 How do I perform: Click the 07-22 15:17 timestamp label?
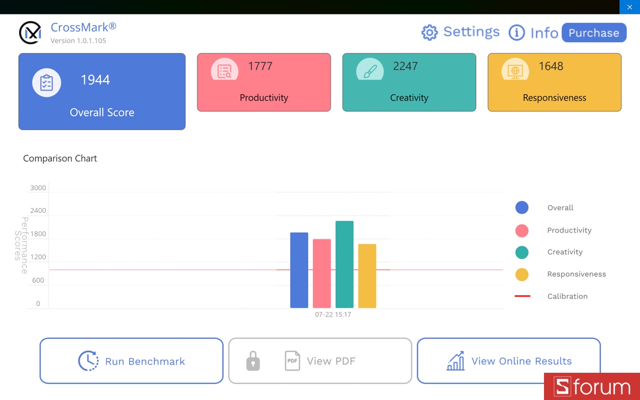point(333,315)
